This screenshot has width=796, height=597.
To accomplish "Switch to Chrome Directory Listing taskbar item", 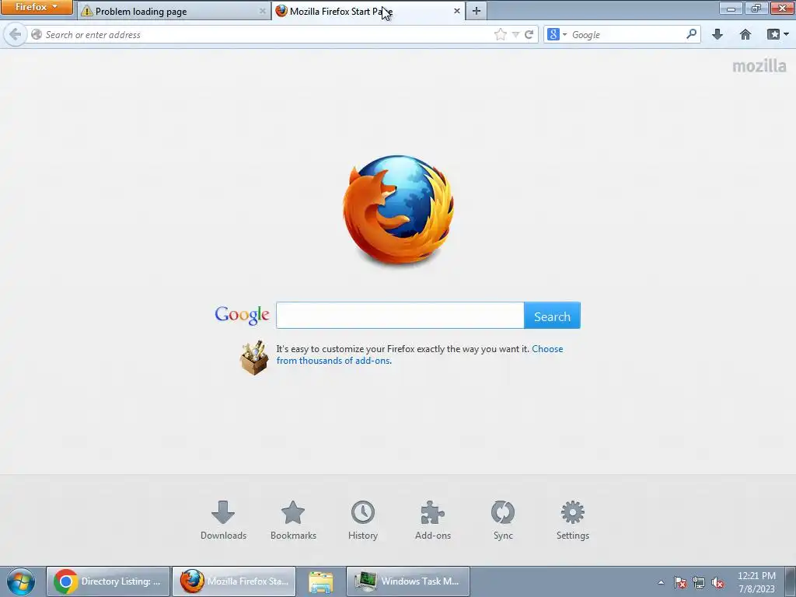I will tap(108, 581).
